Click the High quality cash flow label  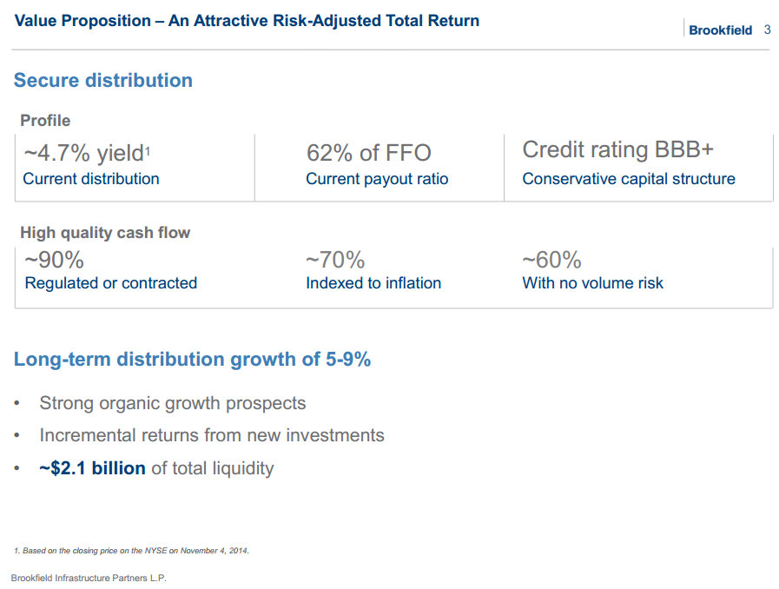point(105,233)
